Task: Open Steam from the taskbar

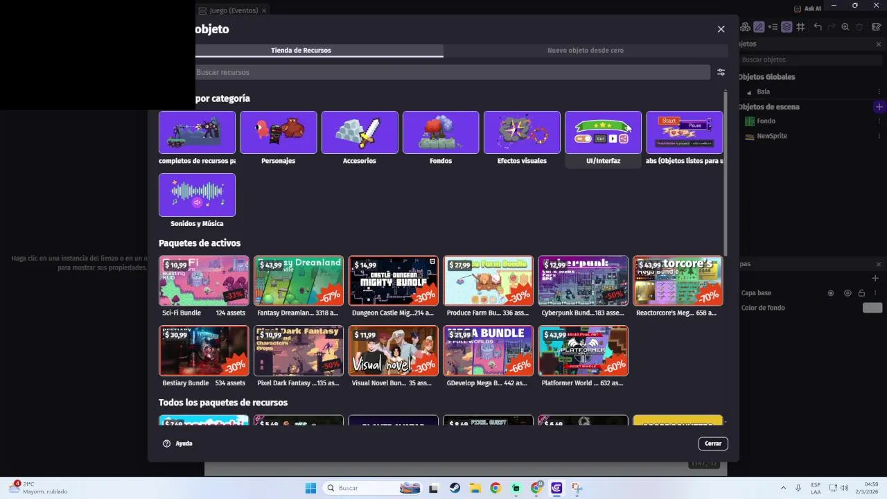Action: coord(455,488)
